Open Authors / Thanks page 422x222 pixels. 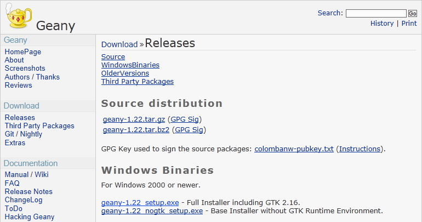(x=32, y=77)
